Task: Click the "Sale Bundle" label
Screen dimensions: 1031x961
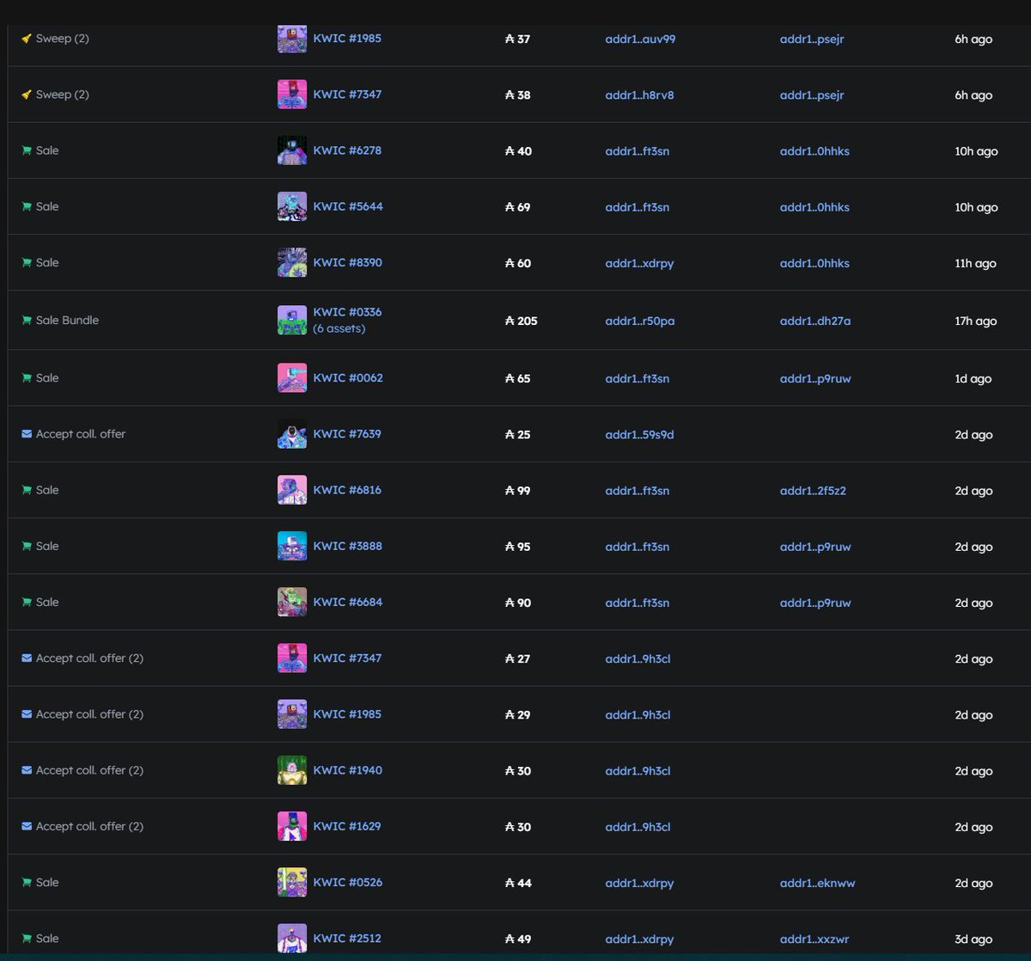Action: (x=67, y=320)
